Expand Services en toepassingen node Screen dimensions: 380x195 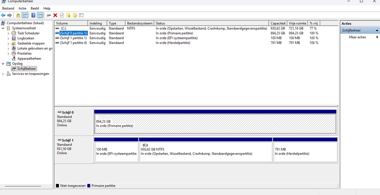click(x=3, y=74)
